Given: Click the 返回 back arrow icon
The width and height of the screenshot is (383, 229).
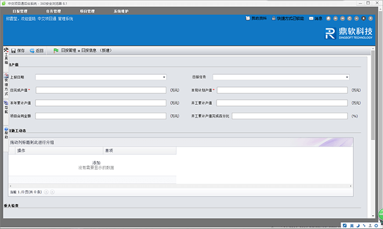Looking at the screenshot, I should click(x=32, y=51).
